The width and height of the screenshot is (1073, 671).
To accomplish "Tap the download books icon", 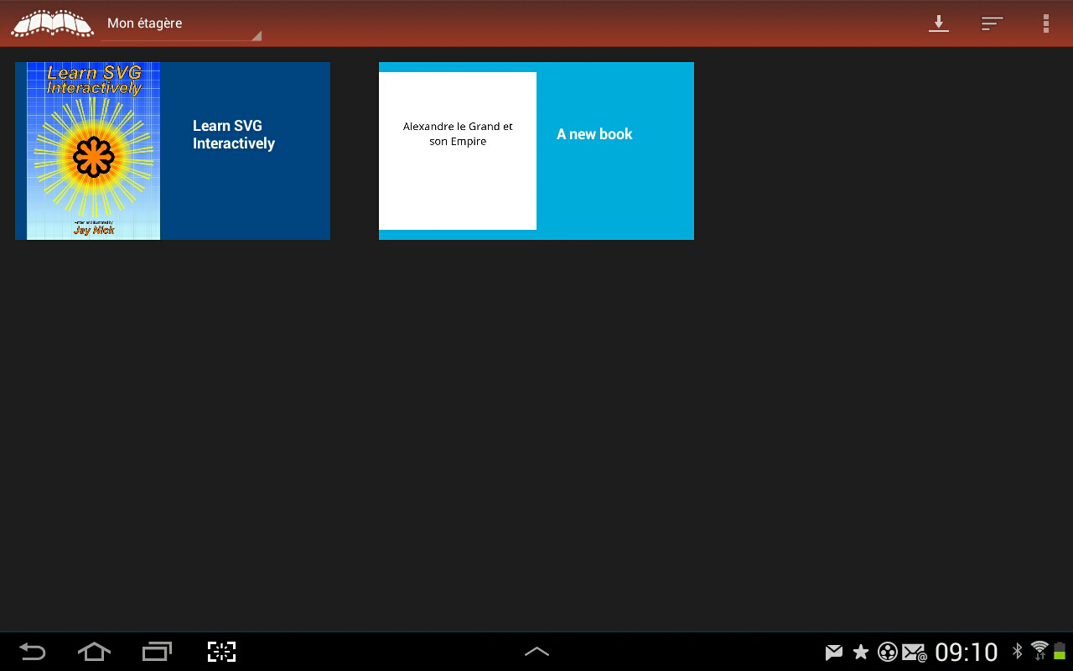I will click(939, 23).
